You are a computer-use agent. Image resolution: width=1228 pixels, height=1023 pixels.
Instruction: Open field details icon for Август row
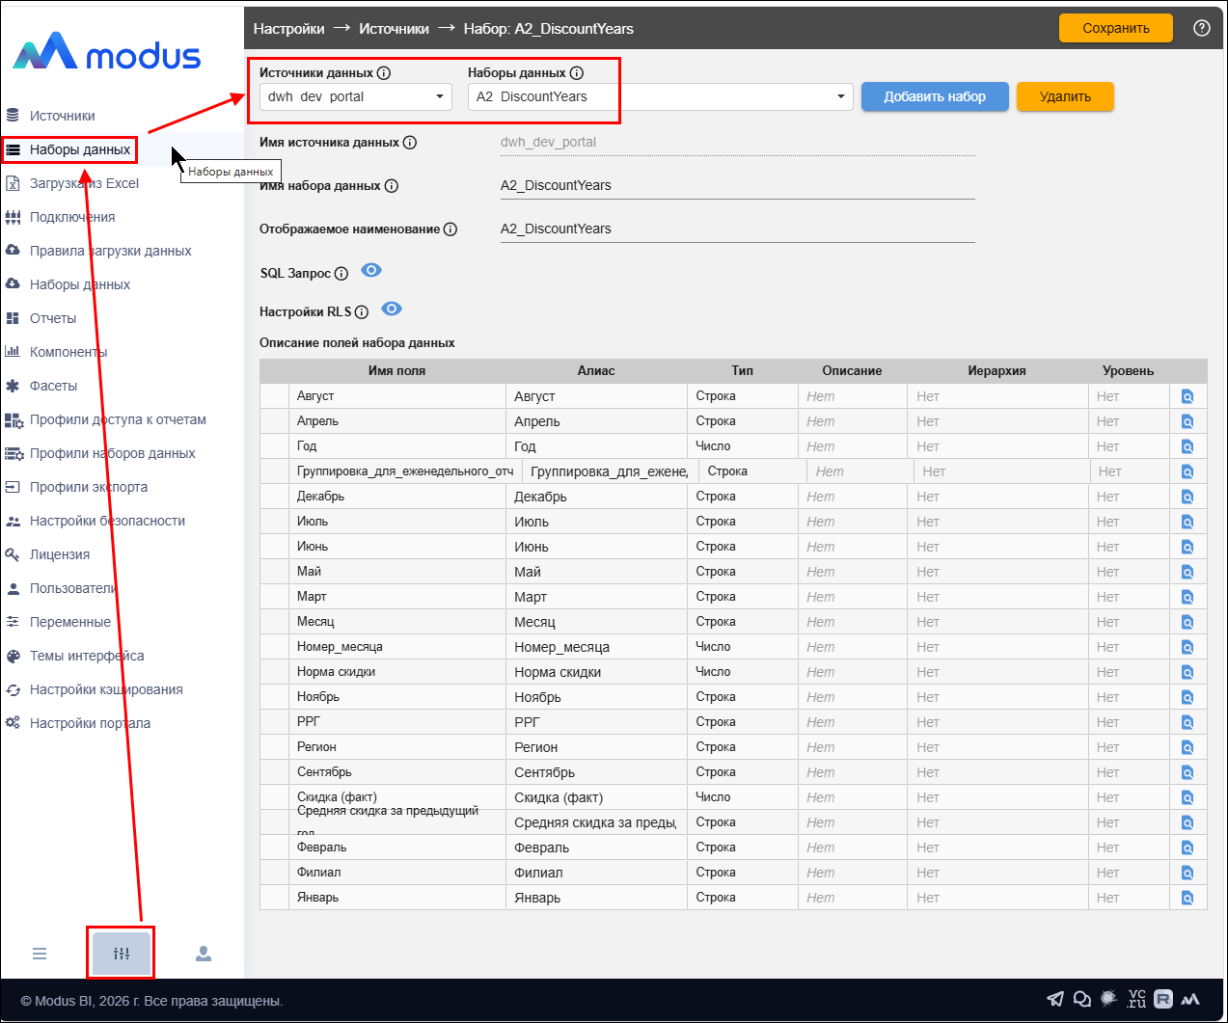1187,396
